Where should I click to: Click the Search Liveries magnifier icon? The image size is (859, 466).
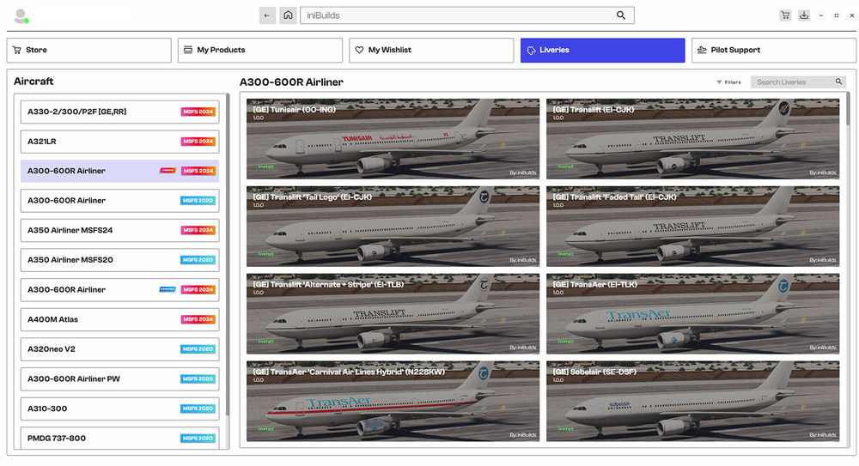838,82
